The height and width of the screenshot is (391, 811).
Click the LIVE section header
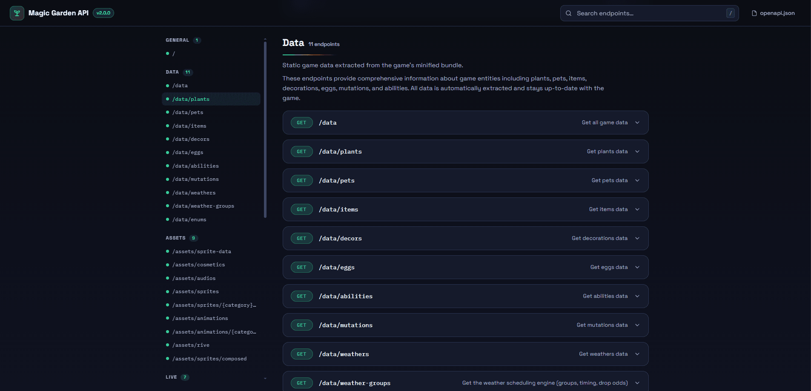(x=171, y=377)
